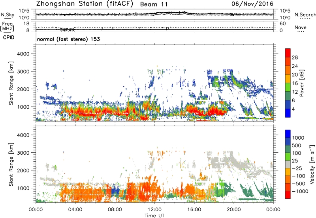Click the '04:00' time axis label
The width and height of the screenshot is (316, 218).
[x=75, y=210]
